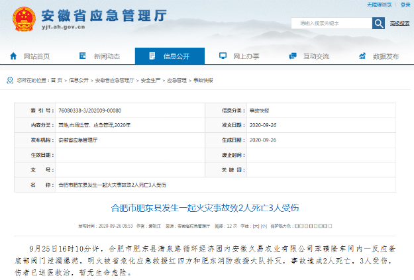414x280 pixels.
Task: Click the 事故快报 information category value
Action: coord(259,111)
